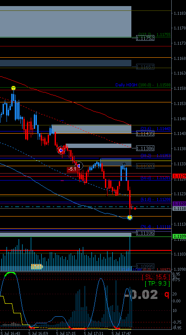Click the 5 Jul 17:15 time axis label

tap(66, 333)
